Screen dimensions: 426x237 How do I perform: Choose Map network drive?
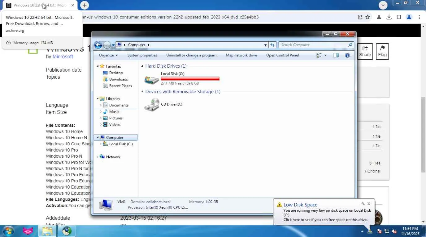241,55
